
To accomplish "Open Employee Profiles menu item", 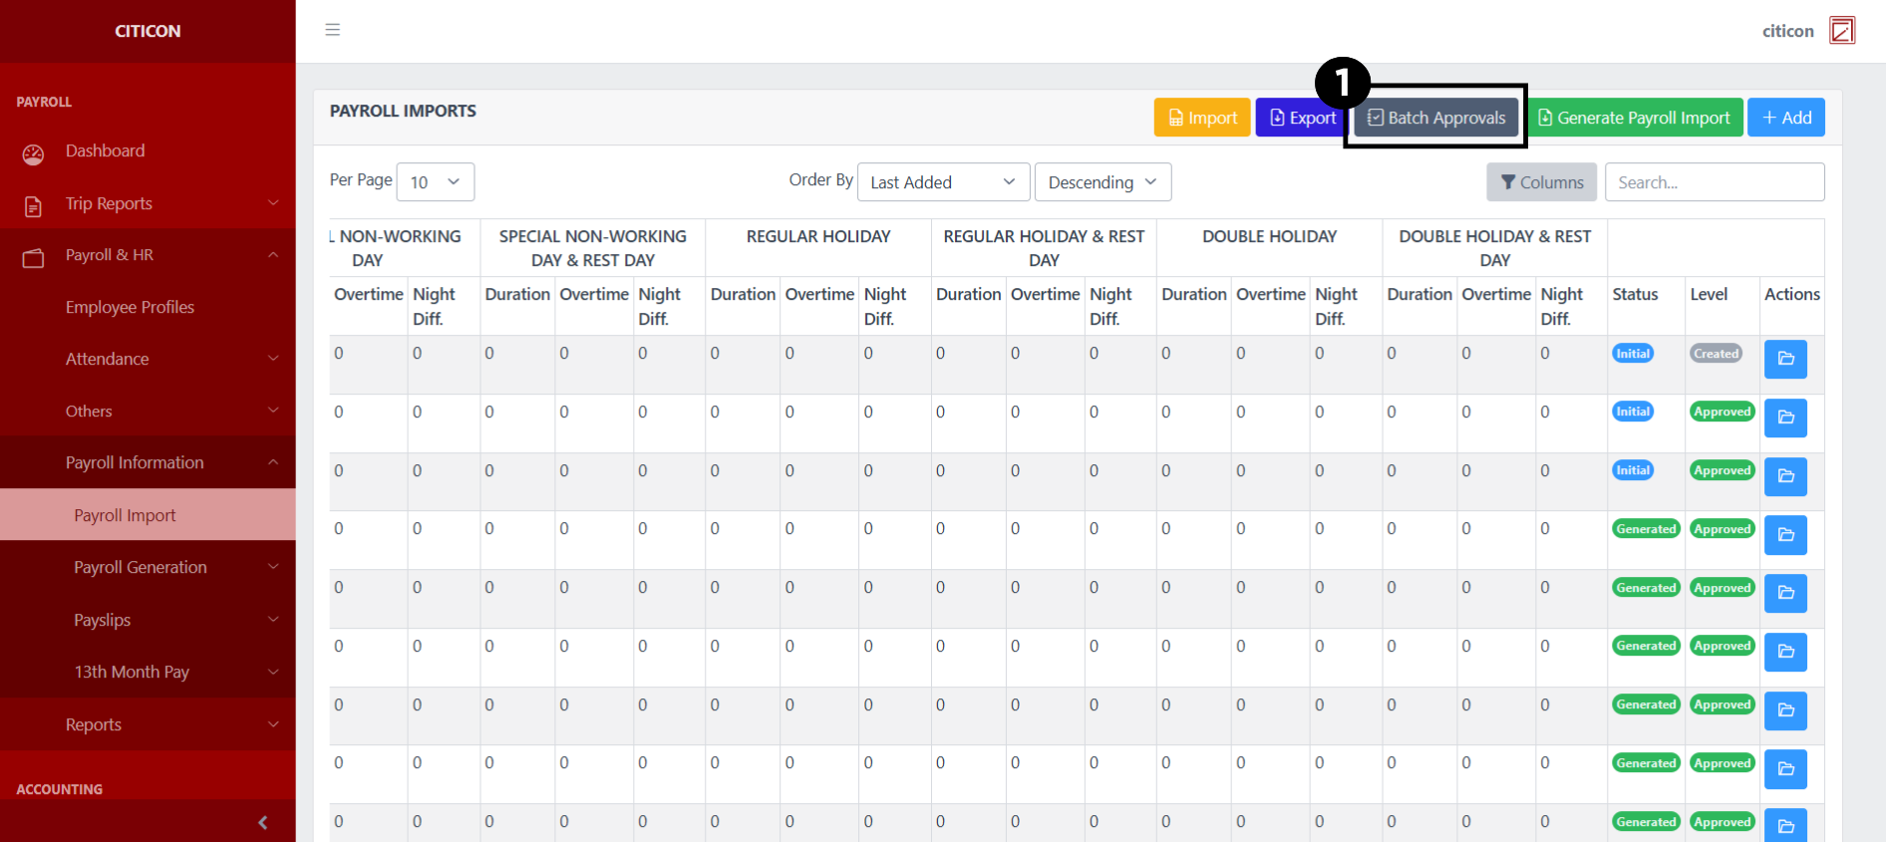I will coord(130,307).
